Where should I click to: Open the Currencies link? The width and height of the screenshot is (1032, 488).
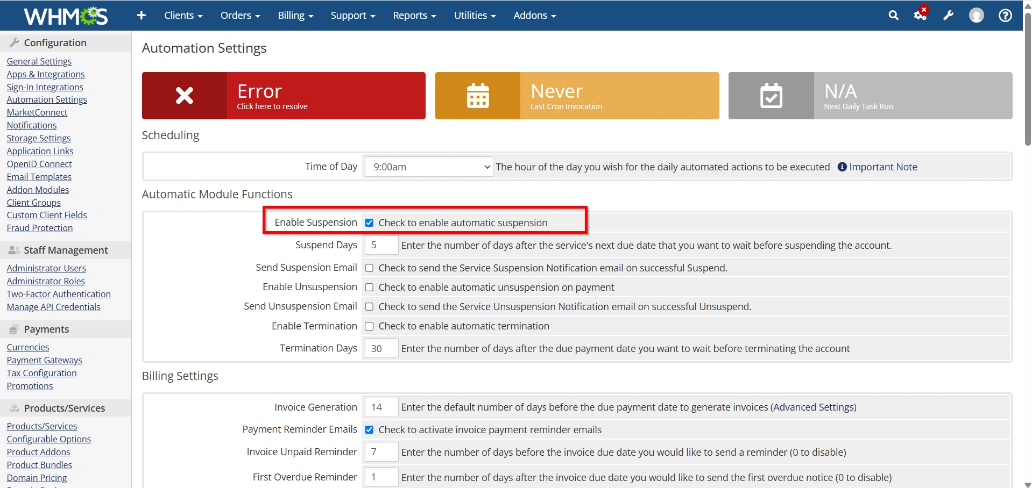tap(28, 347)
